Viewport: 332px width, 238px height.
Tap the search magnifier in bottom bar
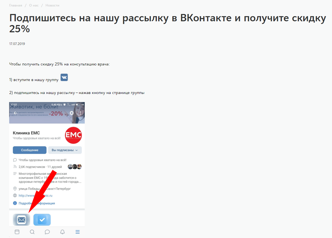coord(32,232)
